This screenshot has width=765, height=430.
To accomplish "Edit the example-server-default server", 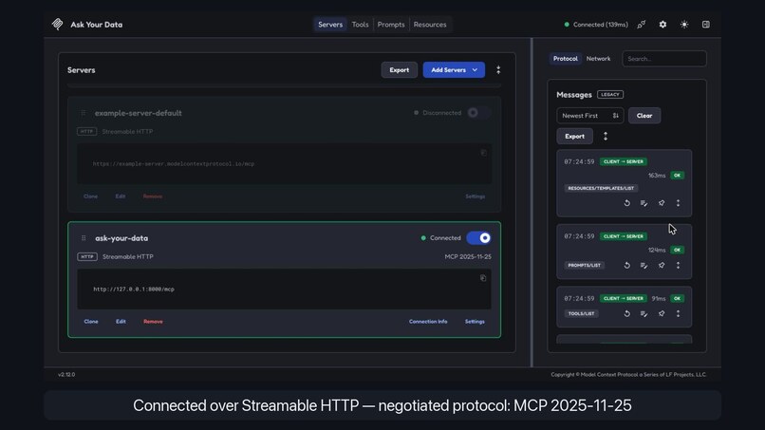I will [x=120, y=196].
